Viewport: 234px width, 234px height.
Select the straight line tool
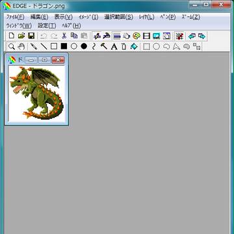pyautogui.click(x=44, y=46)
